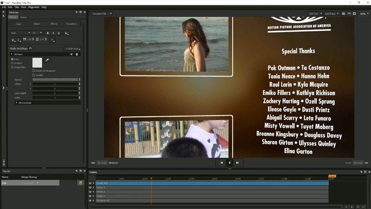The image size is (371, 209).
Task: Select the Color fill radio option
Action: click(12, 59)
